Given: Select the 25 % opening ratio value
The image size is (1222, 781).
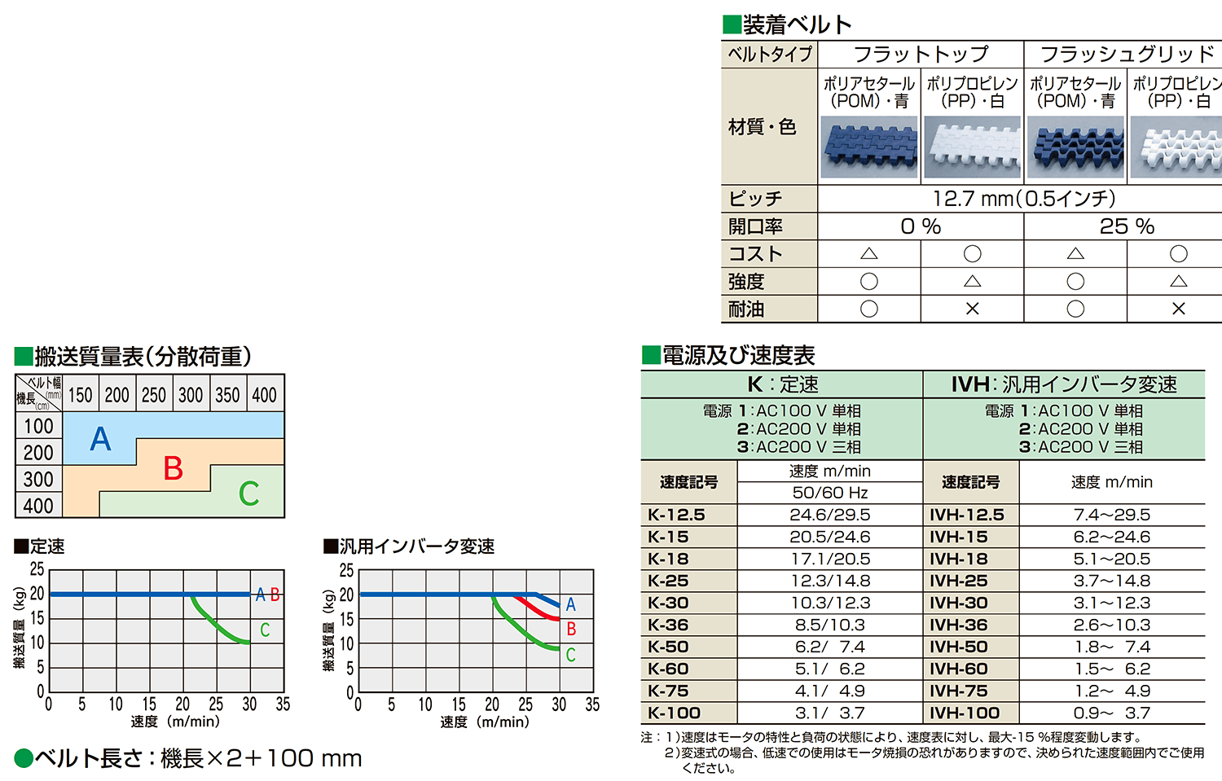Looking at the screenshot, I should pyautogui.click(x=1127, y=226).
